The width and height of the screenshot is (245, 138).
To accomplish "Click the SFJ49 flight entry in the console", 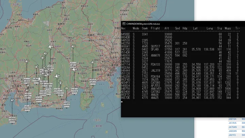I will 154,49.
